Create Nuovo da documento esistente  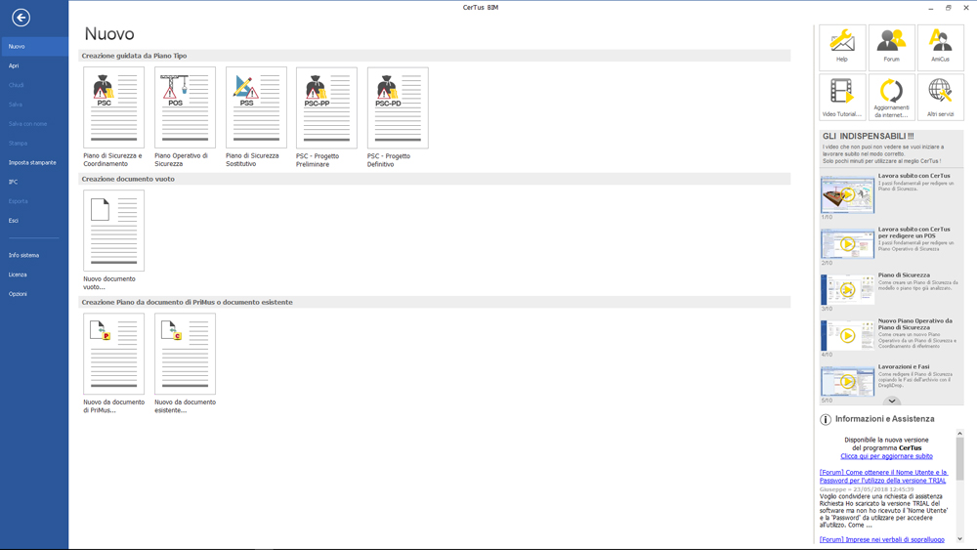185,354
